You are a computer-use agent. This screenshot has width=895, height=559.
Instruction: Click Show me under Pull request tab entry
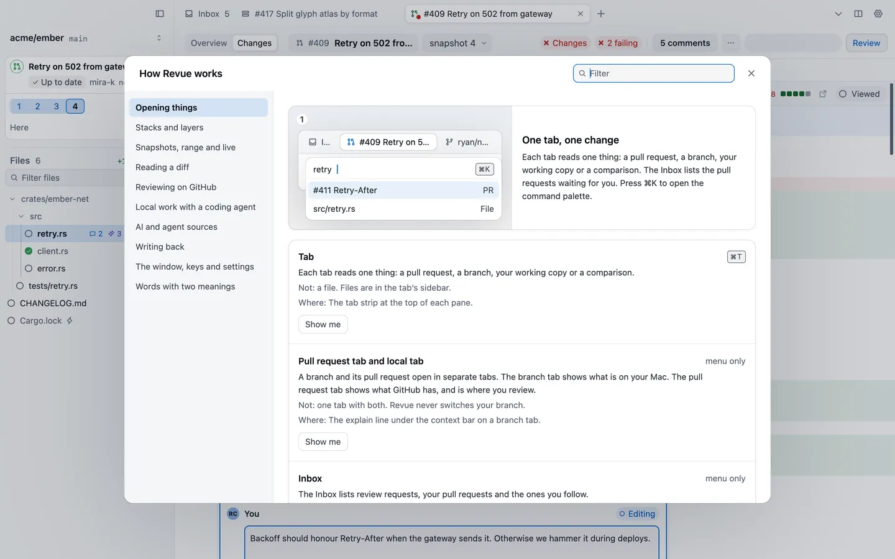coord(323,442)
